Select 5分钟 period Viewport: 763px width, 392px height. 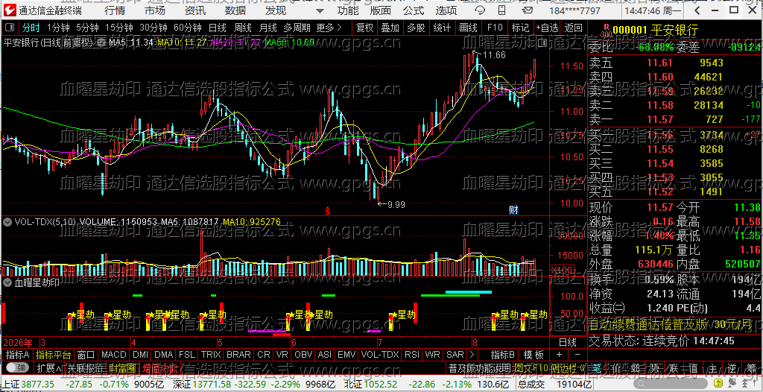88,28
